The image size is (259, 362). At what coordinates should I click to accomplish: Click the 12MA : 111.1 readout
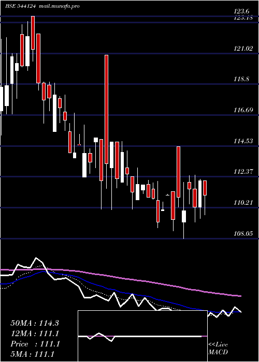35,334
